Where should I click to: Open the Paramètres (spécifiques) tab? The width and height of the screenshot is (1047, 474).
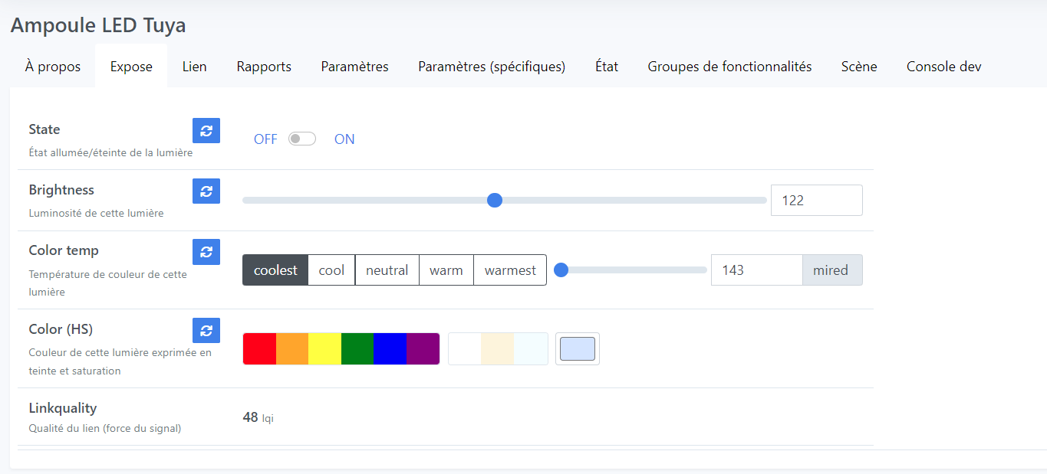pyautogui.click(x=492, y=67)
